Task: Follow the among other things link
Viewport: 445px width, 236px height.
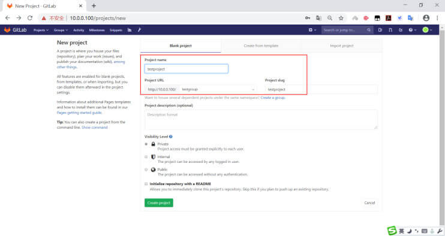Action: click(91, 64)
